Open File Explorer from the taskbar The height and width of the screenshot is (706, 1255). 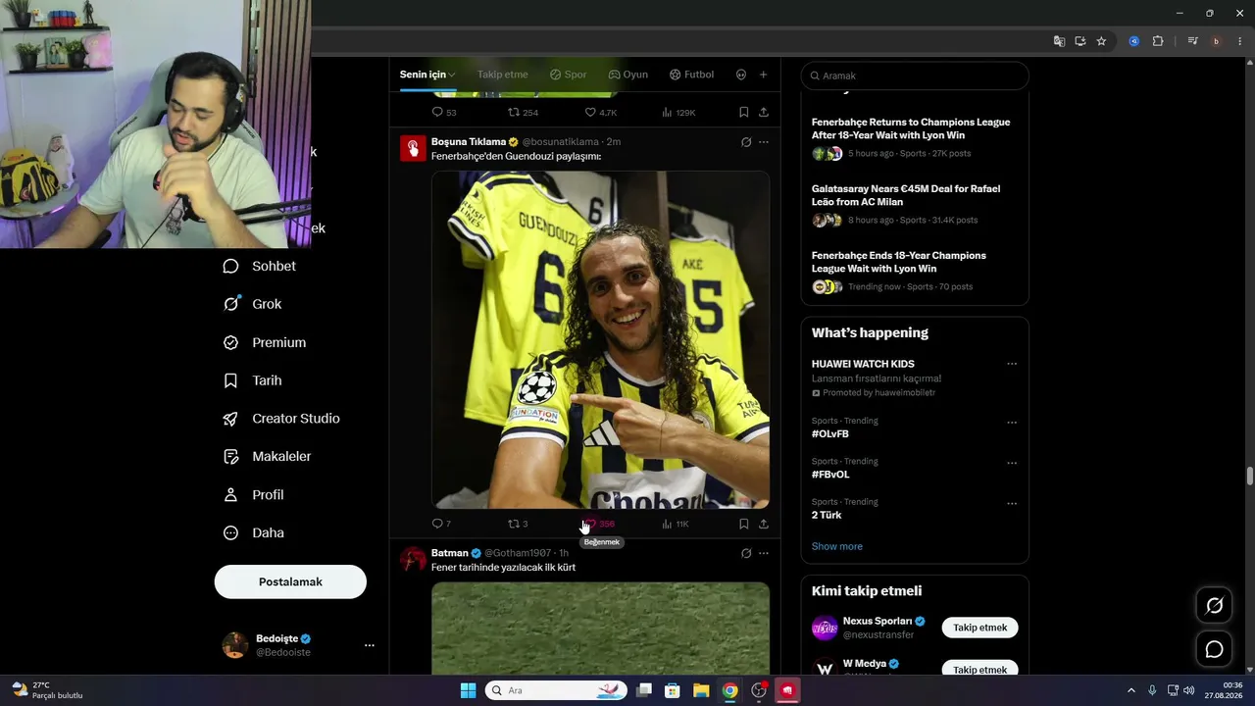701,690
